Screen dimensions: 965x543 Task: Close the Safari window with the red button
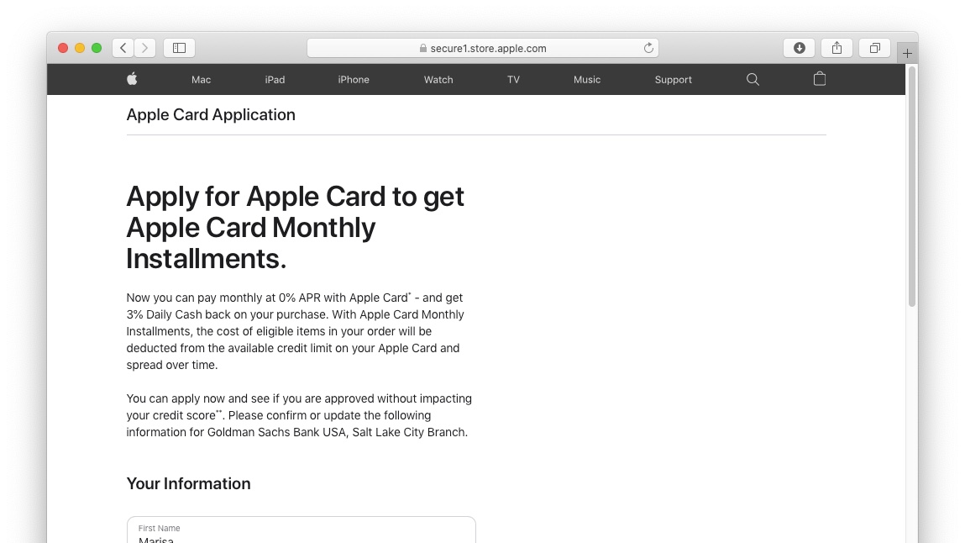tap(63, 48)
